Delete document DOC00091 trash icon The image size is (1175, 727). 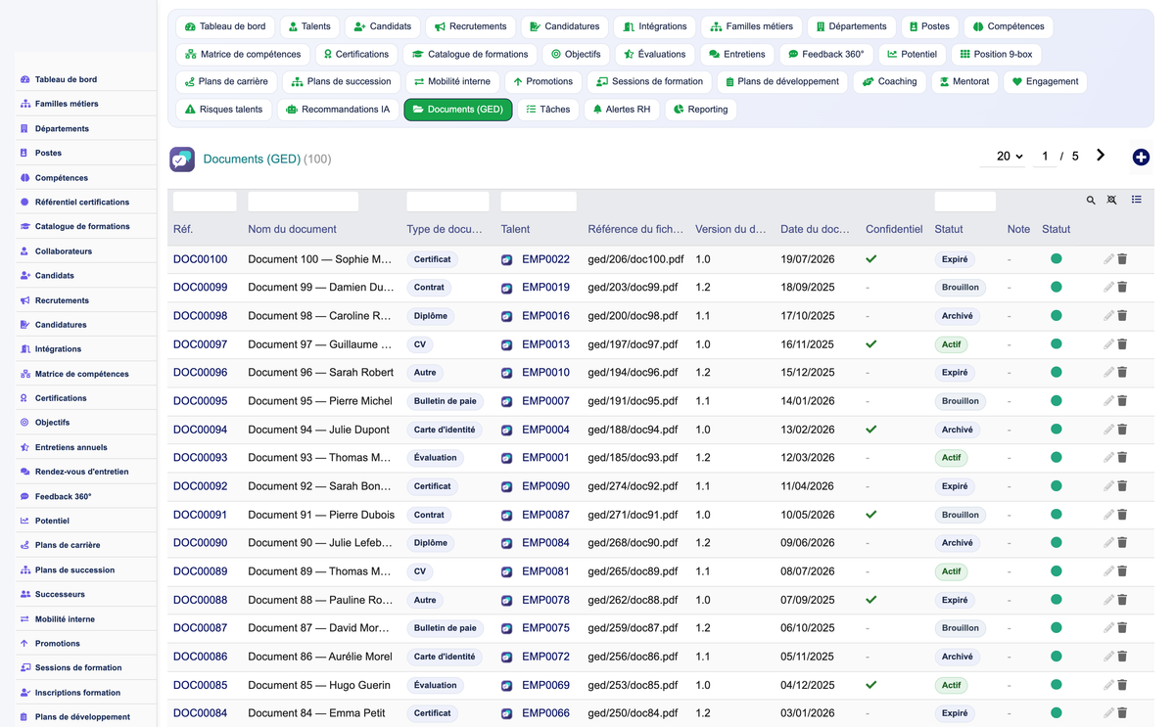click(1123, 515)
